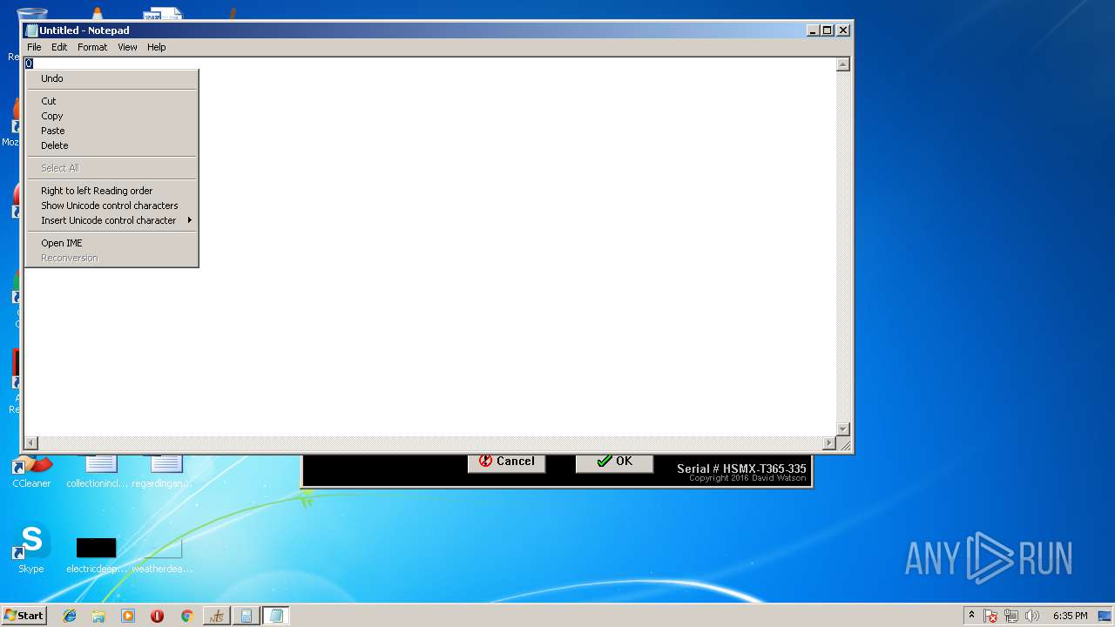Open volume speaker tray icon

[x=1032, y=616]
